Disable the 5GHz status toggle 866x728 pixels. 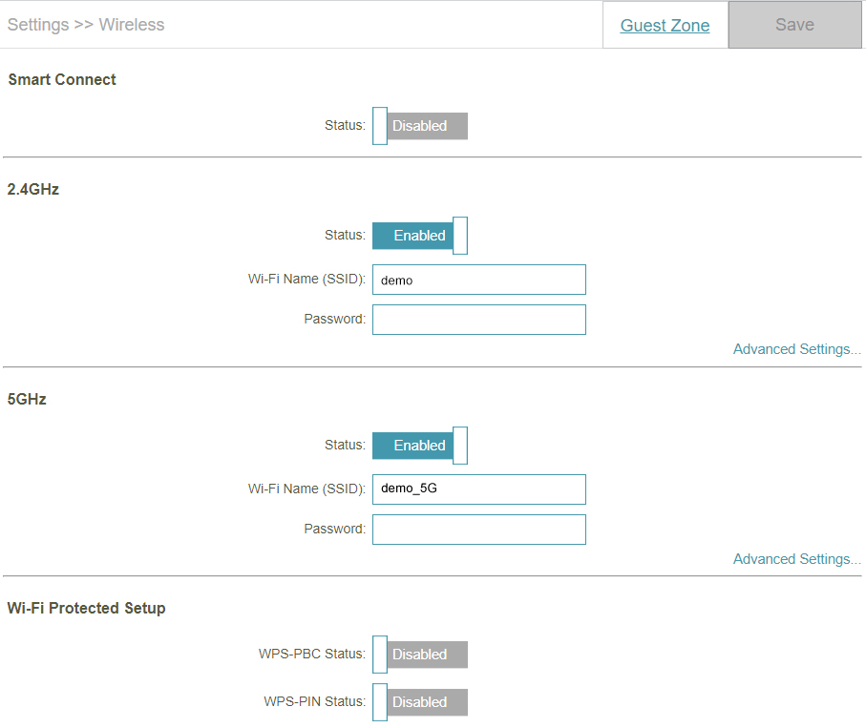tap(420, 446)
